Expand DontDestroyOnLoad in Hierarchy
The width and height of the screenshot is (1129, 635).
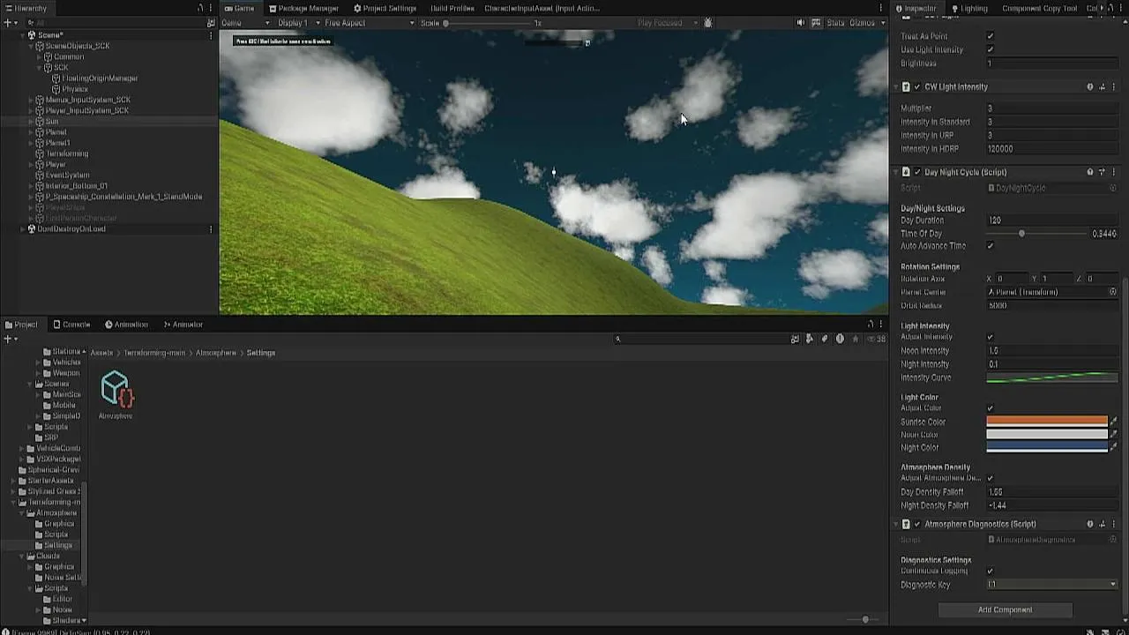[x=23, y=229]
